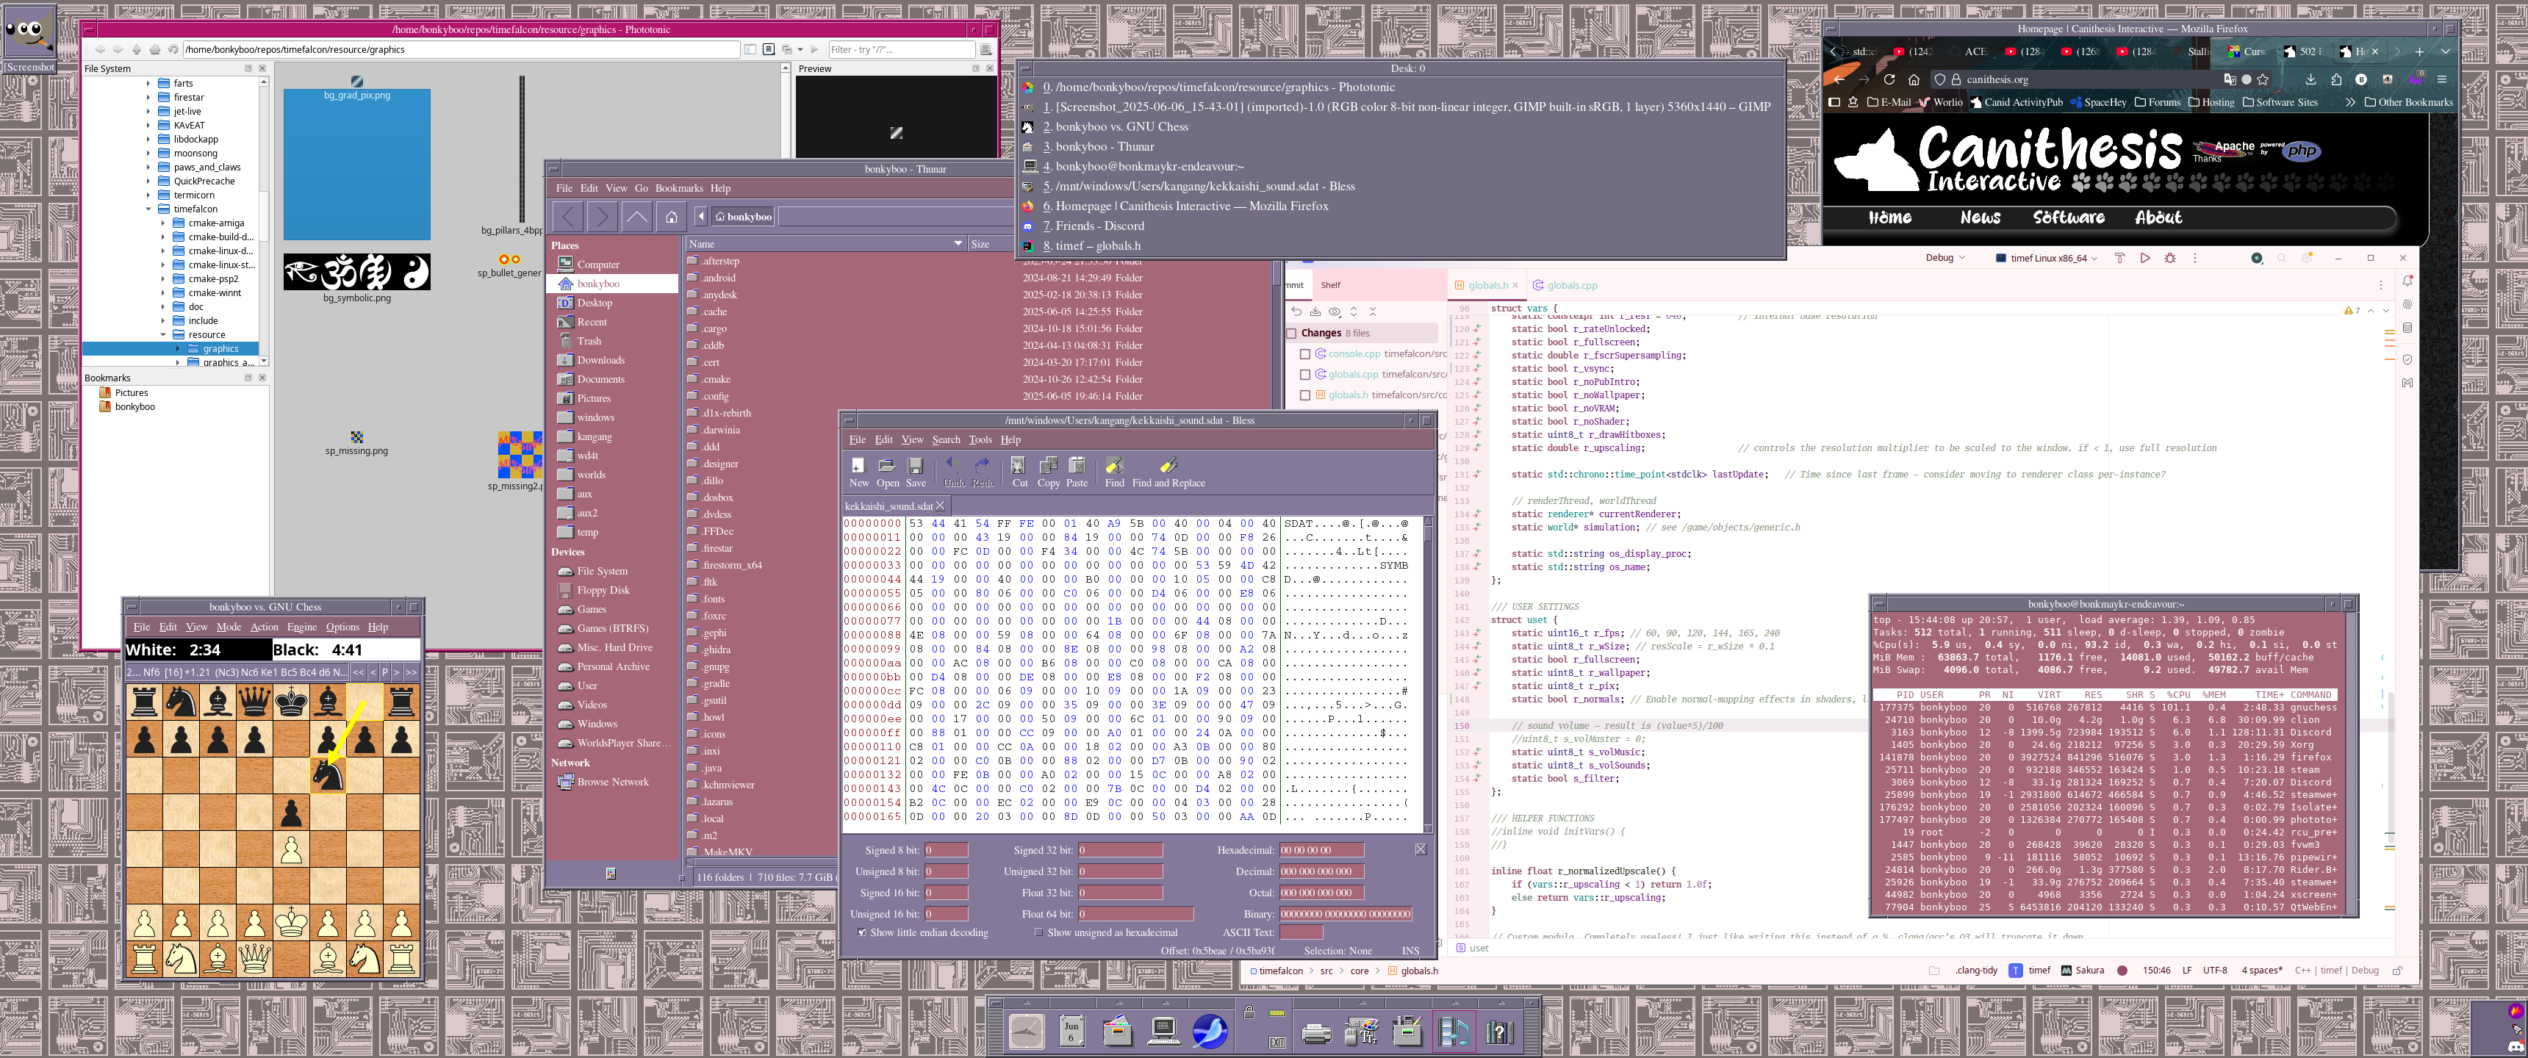Check the globals.h change checkbox

[x=1304, y=395]
